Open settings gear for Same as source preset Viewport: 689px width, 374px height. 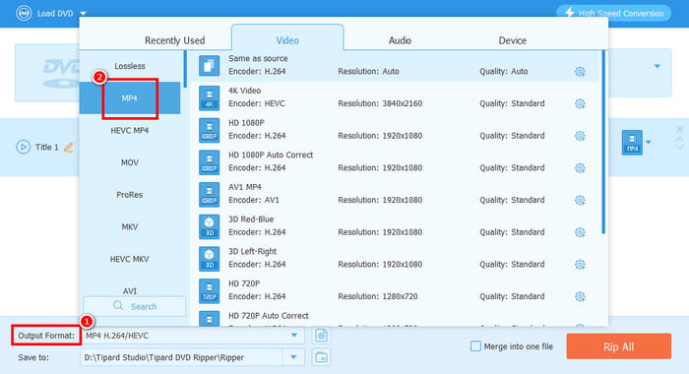580,72
